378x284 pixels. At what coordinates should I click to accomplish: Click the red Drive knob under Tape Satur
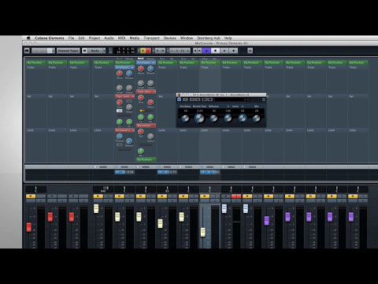[120, 103]
